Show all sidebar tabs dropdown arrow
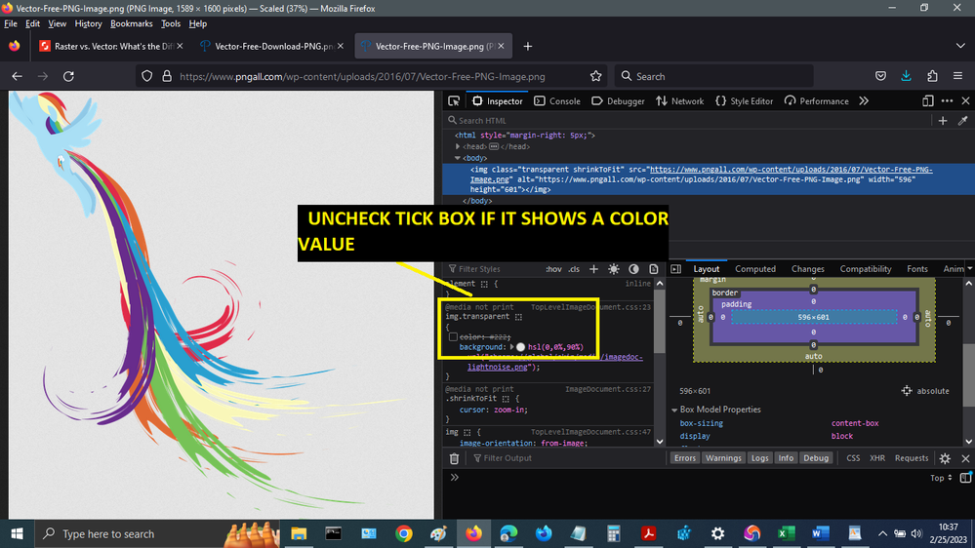This screenshot has width=975, height=548. point(969,269)
